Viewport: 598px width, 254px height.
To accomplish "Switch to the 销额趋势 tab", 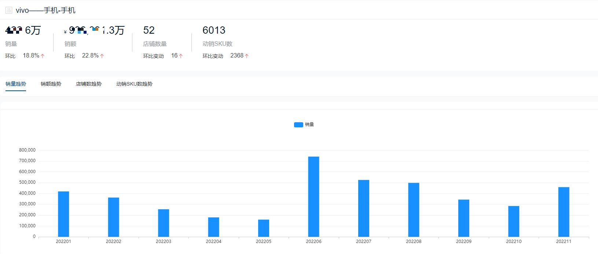I will [x=51, y=84].
